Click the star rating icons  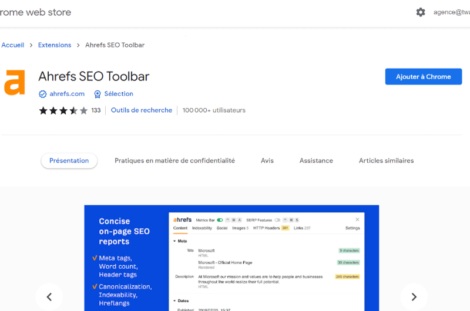point(63,110)
